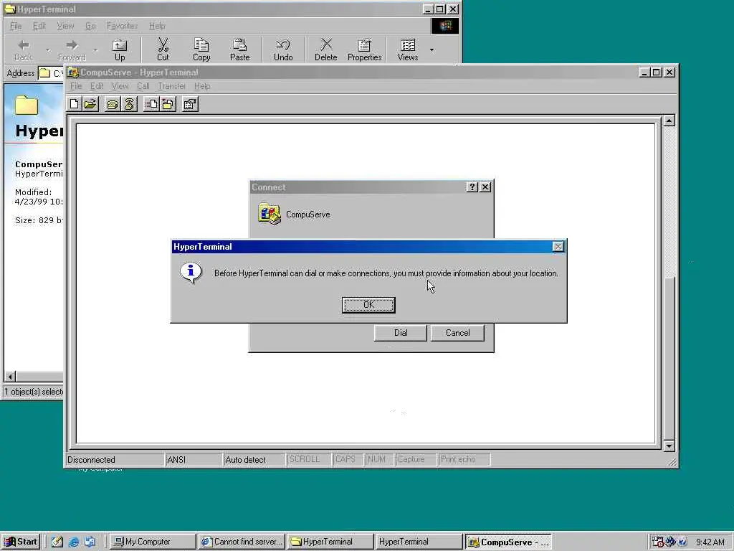Click the Back icon in folder window toolbar
This screenshot has height=551, width=734.
pyautogui.click(x=23, y=50)
